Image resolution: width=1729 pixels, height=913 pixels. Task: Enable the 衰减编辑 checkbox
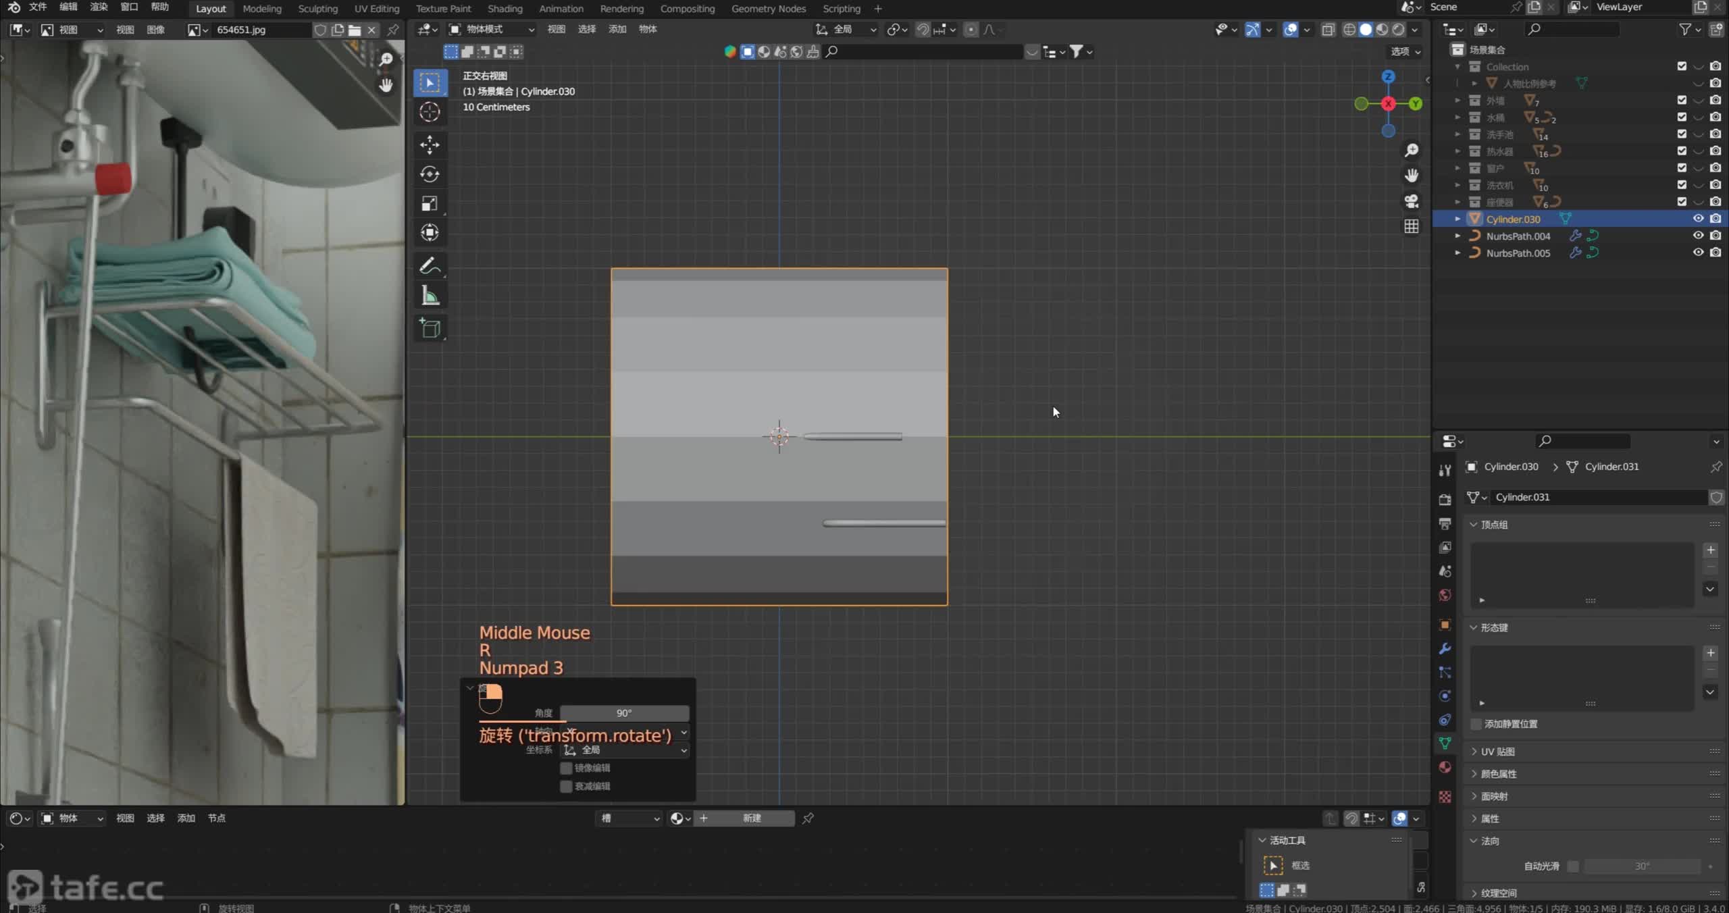point(566,786)
